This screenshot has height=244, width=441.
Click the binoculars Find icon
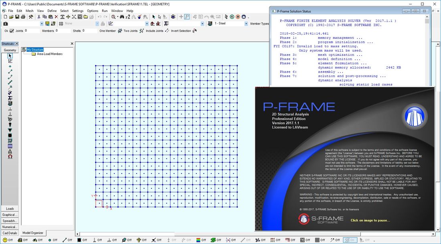click(122, 17)
